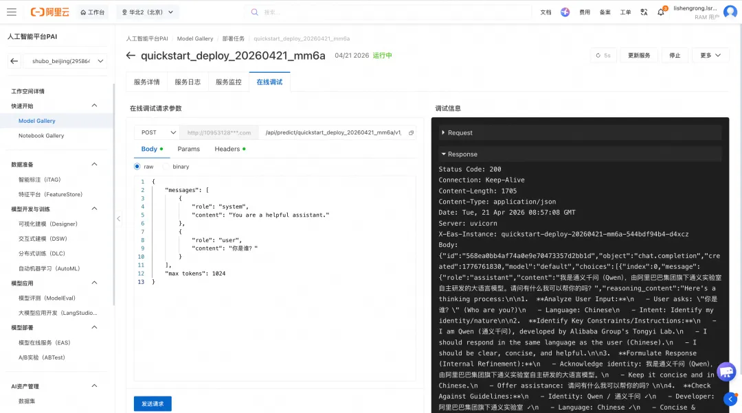Open the user avatar menu
This screenshot has height=413, width=742.
pos(730,12)
